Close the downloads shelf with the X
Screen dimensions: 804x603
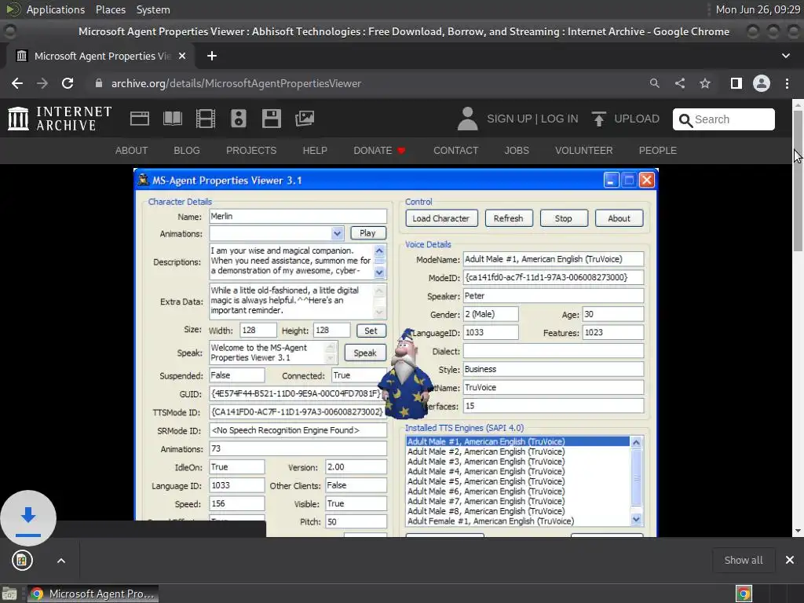click(x=790, y=560)
